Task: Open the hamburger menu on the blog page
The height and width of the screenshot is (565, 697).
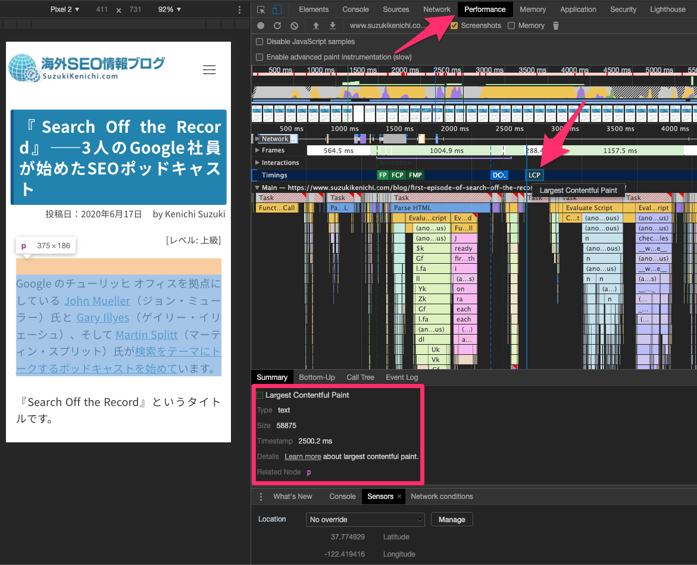Action: click(x=210, y=70)
